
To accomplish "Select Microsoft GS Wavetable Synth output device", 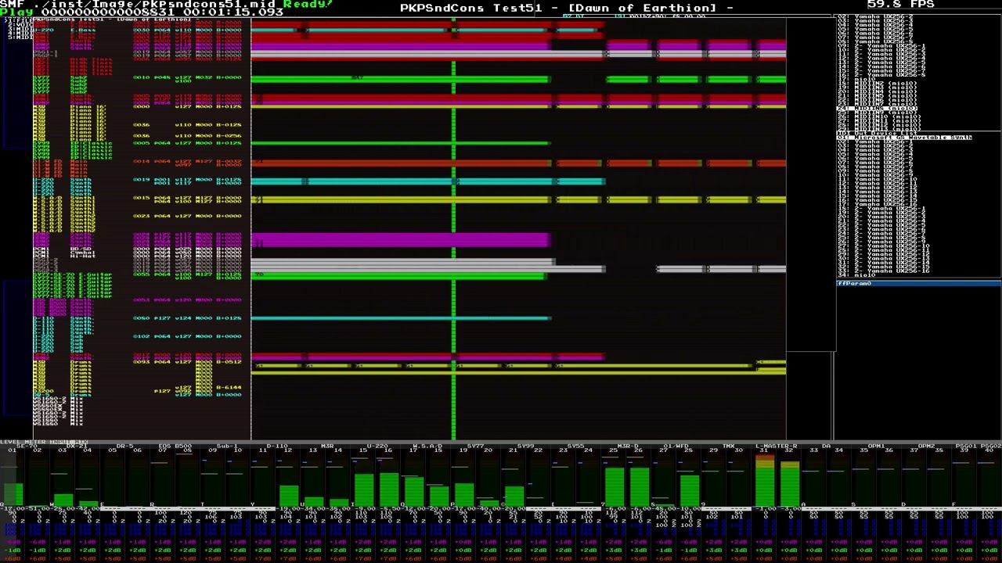I will click(905, 138).
